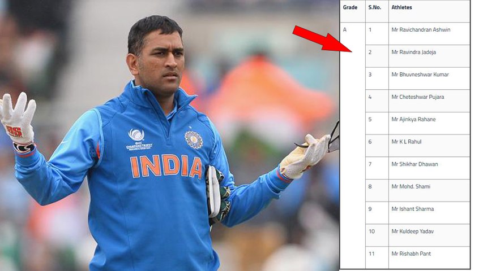
Task: Click the red arrow graphic
Action: pos(323,39)
